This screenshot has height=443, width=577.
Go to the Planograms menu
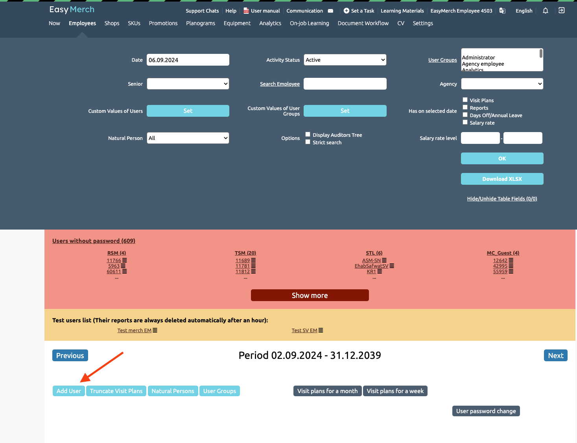pos(201,23)
